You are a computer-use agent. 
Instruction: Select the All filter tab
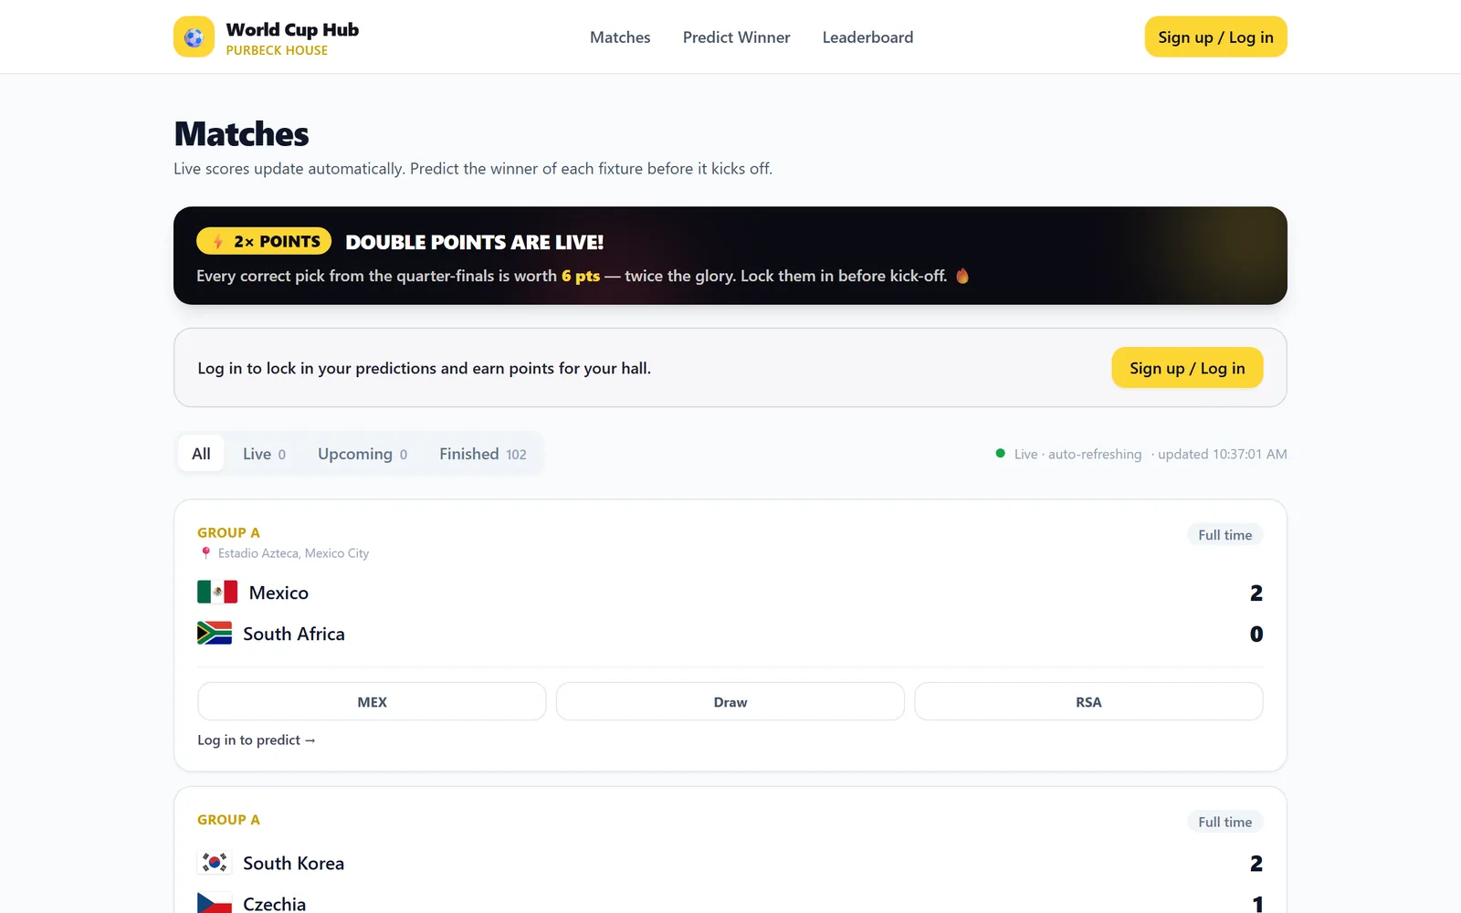tap(201, 454)
